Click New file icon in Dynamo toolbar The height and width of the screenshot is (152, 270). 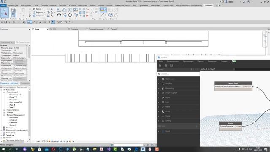coord(160,65)
